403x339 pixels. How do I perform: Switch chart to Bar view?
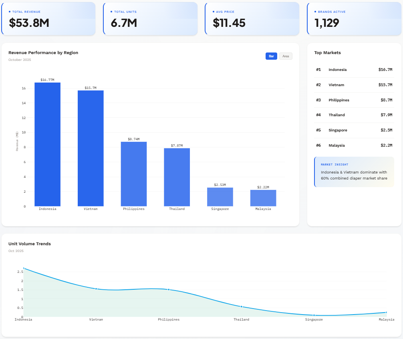271,56
